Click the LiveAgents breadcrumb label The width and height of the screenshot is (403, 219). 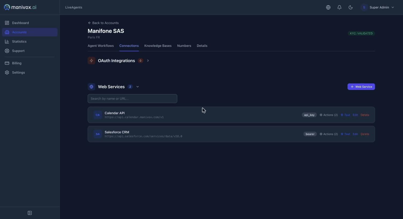tap(74, 7)
